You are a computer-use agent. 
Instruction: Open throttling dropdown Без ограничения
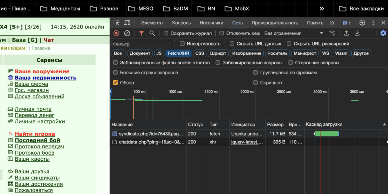click(x=293, y=33)
